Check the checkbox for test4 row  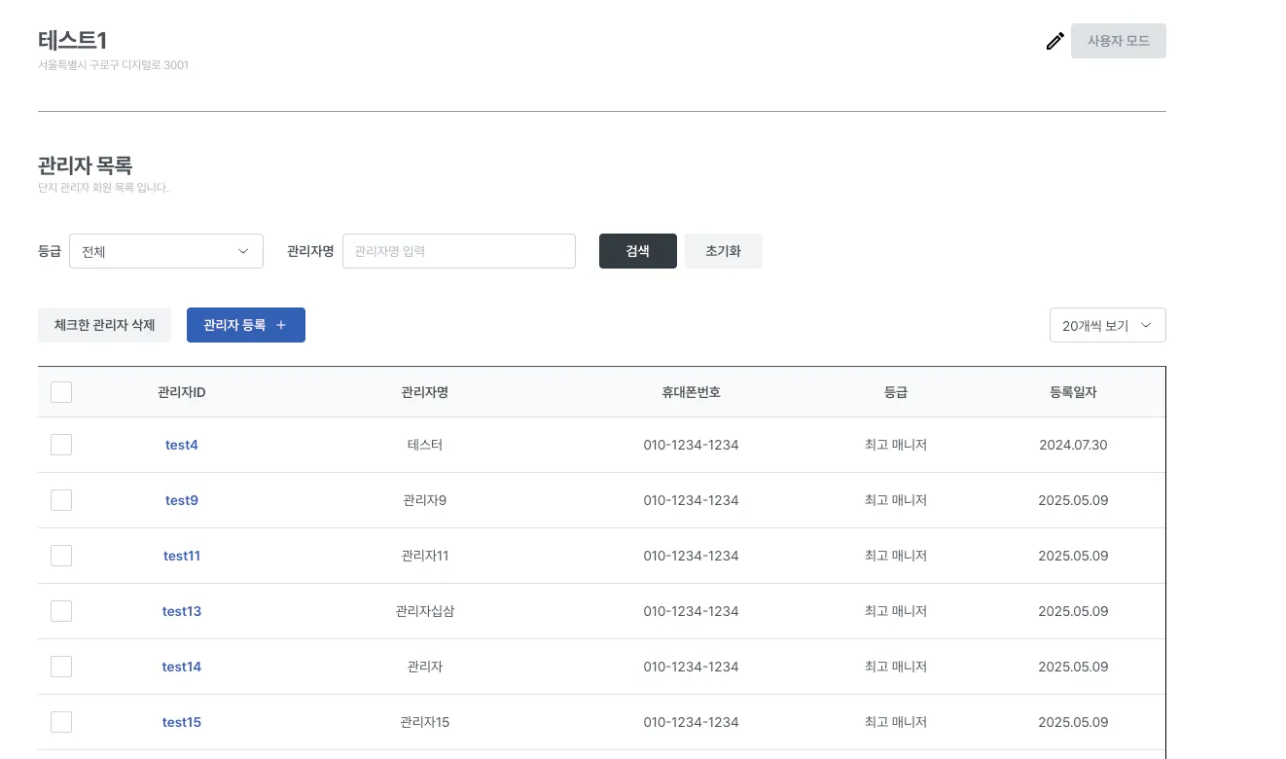pos(61,445)
